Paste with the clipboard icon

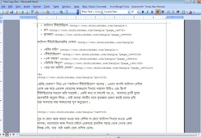point(48,12)
